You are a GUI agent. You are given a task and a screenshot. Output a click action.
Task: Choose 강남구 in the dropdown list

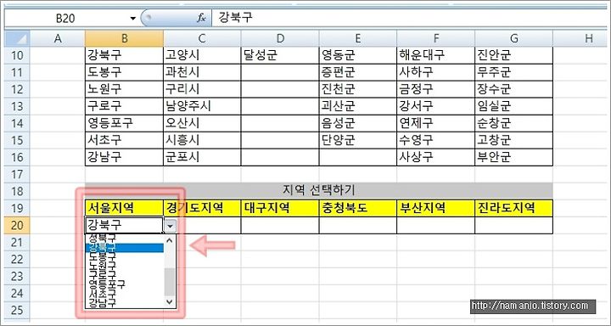[124, 302]
